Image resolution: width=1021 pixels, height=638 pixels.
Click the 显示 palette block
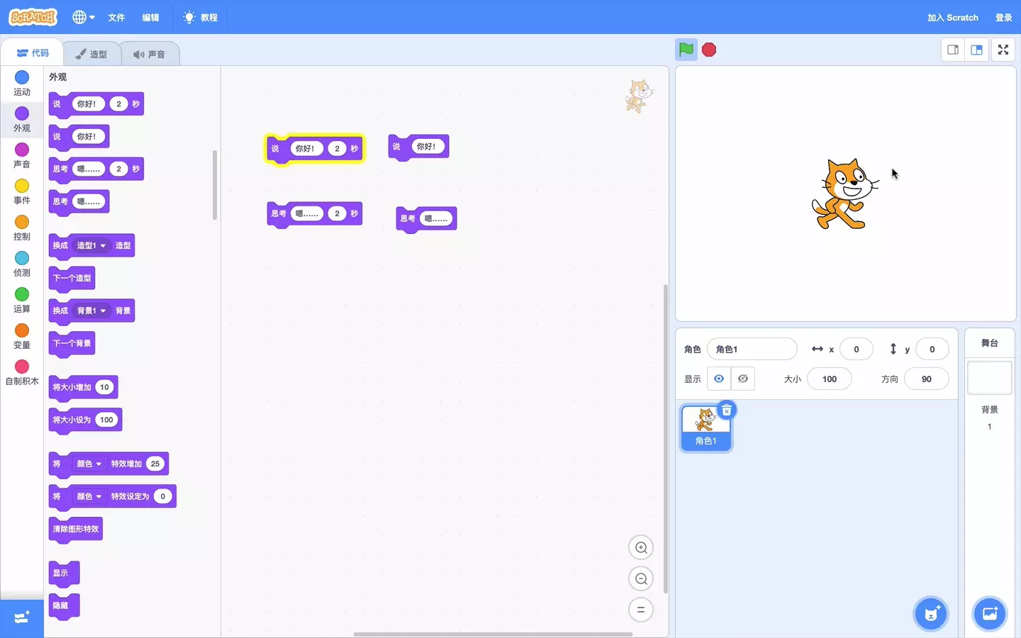[x=64, y=573]
